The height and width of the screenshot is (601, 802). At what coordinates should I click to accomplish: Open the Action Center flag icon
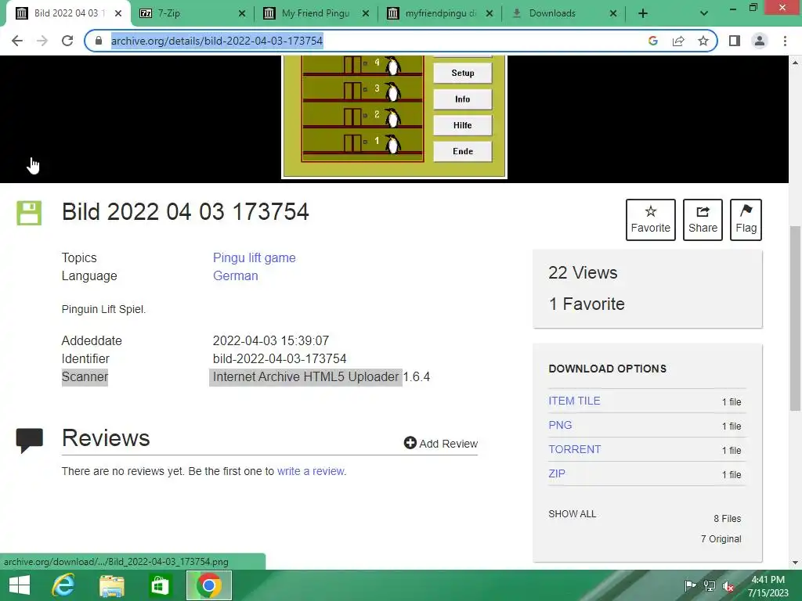690,586
